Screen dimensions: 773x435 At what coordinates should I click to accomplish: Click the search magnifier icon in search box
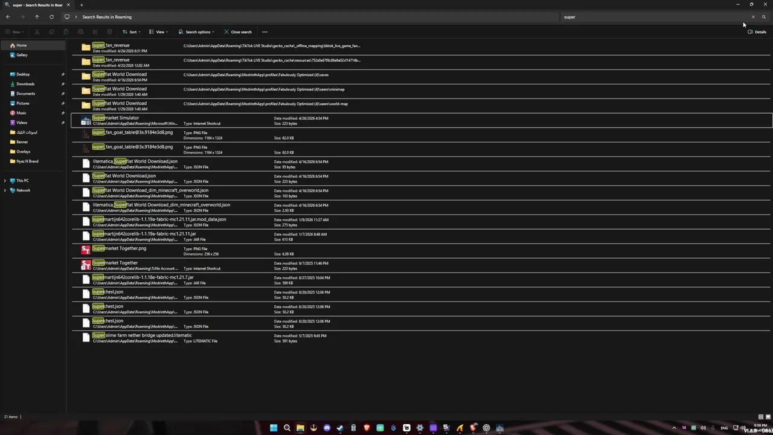click(764, 17)
